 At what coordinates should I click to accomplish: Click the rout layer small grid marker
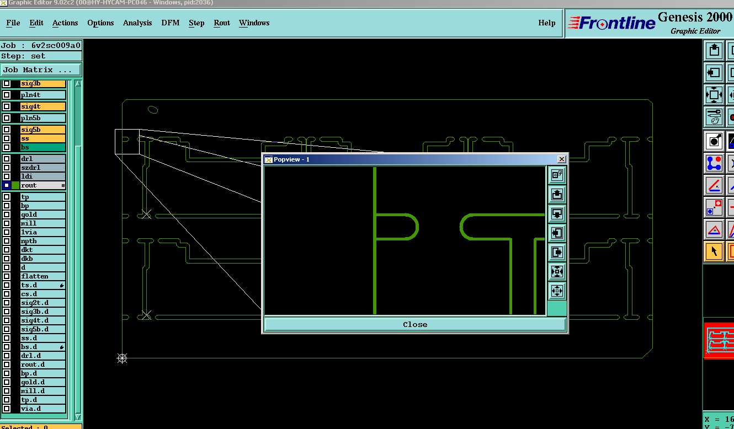(63, 185)
